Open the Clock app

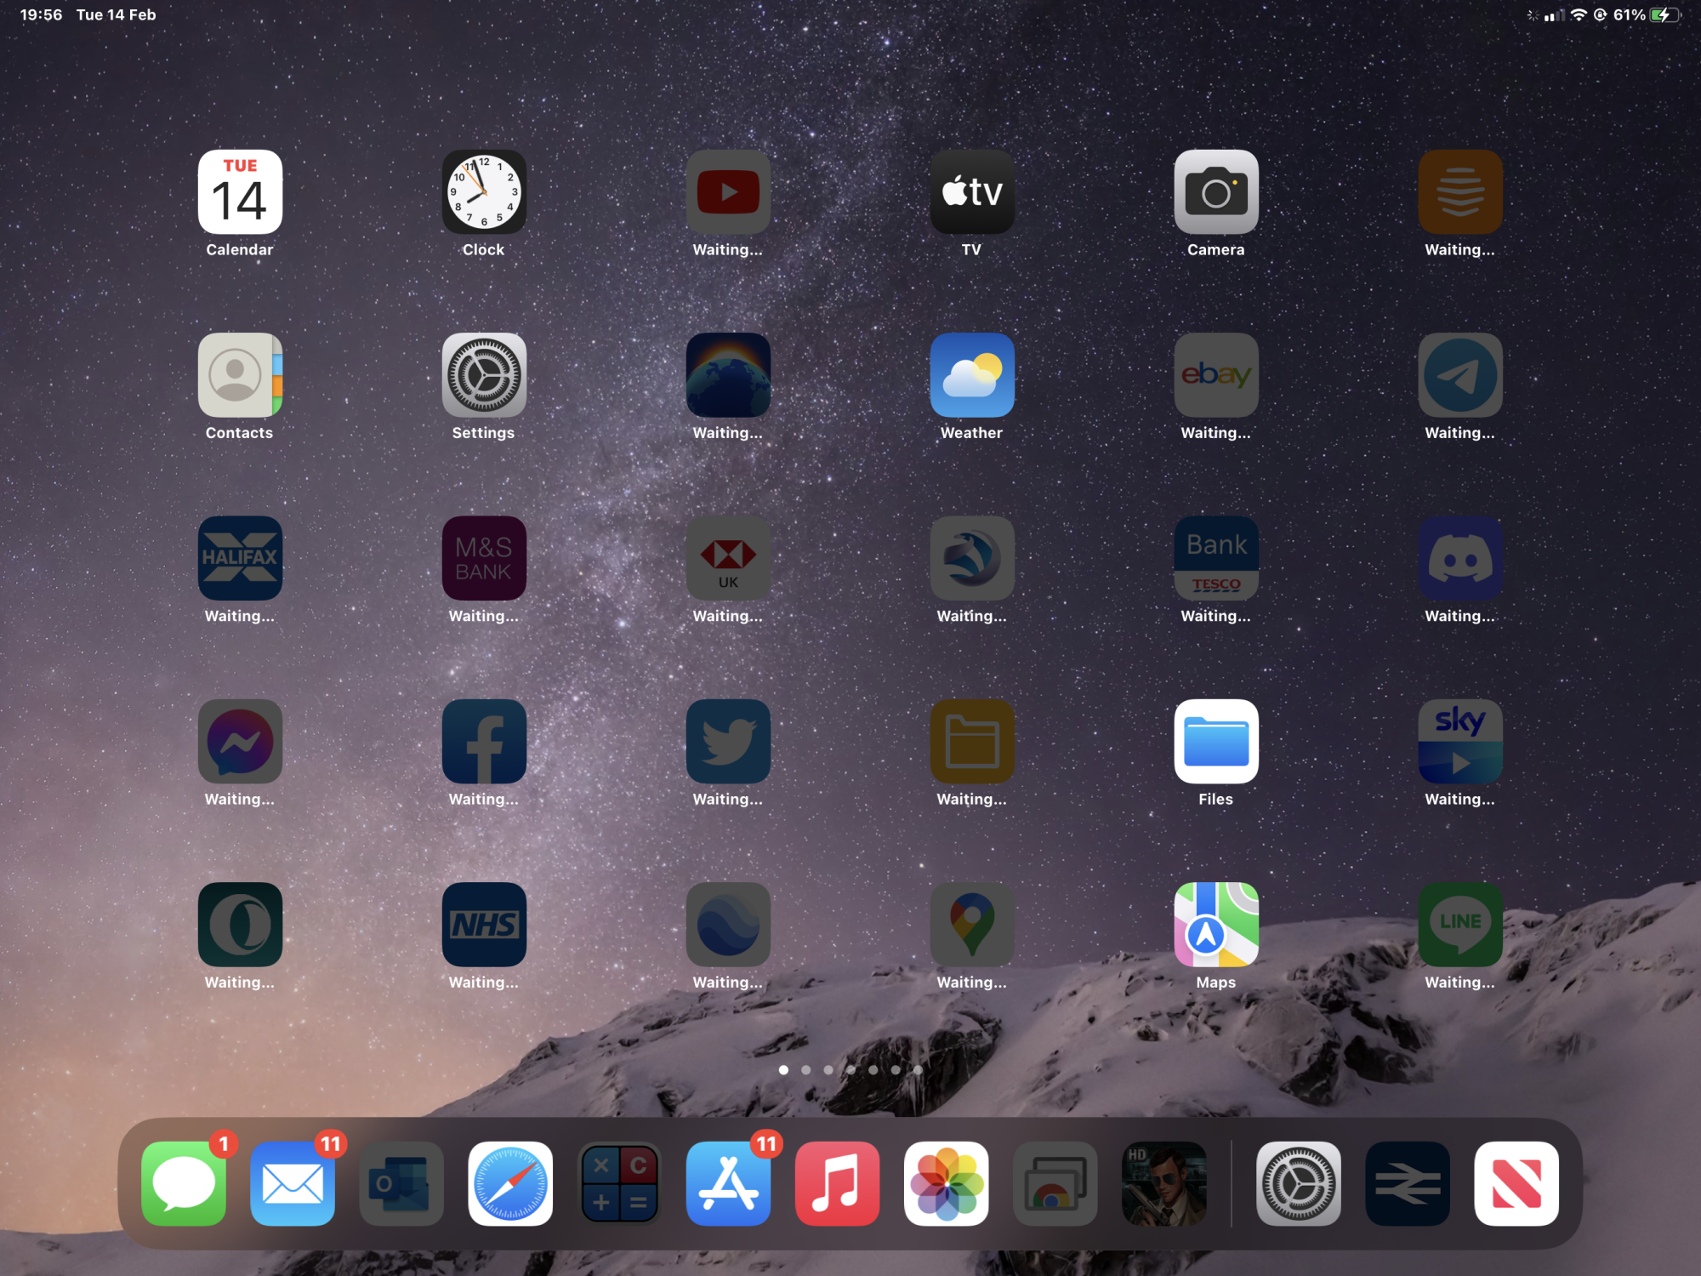[x=484, y=192]
